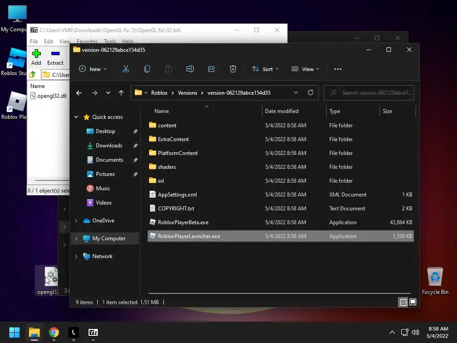
Task: Sort by the Name column header
Action: (x=205, y=111)
